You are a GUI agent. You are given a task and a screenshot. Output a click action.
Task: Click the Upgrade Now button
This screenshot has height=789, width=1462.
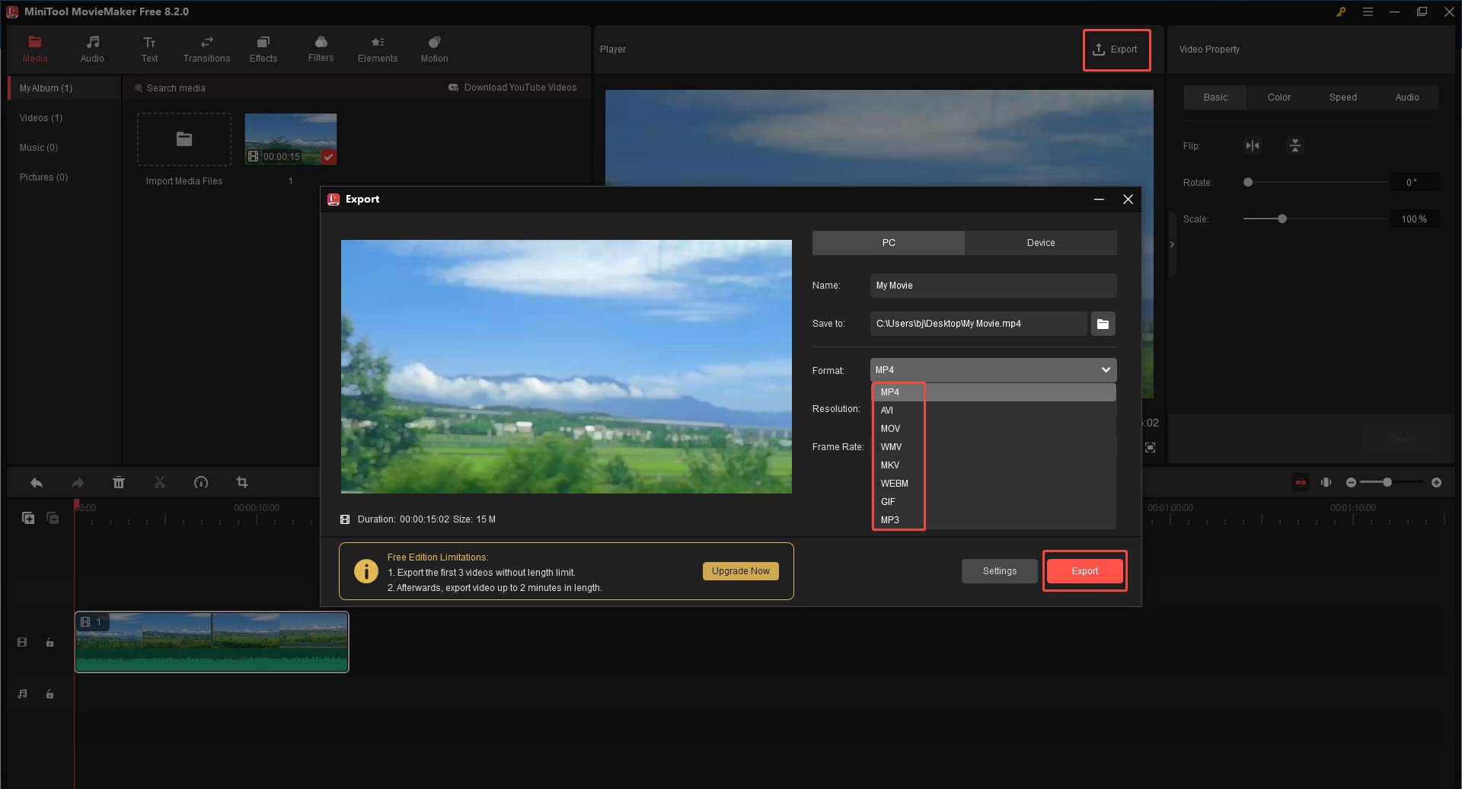point(740,571)
